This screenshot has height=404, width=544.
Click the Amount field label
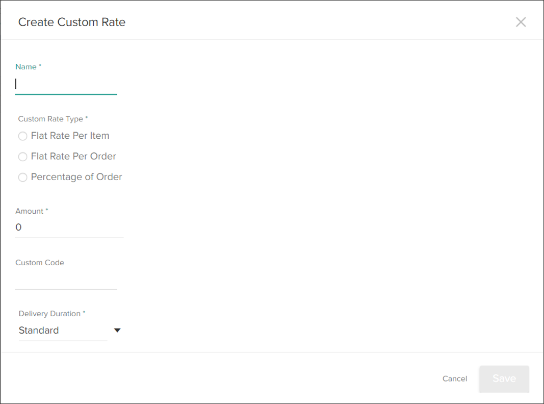30,211
